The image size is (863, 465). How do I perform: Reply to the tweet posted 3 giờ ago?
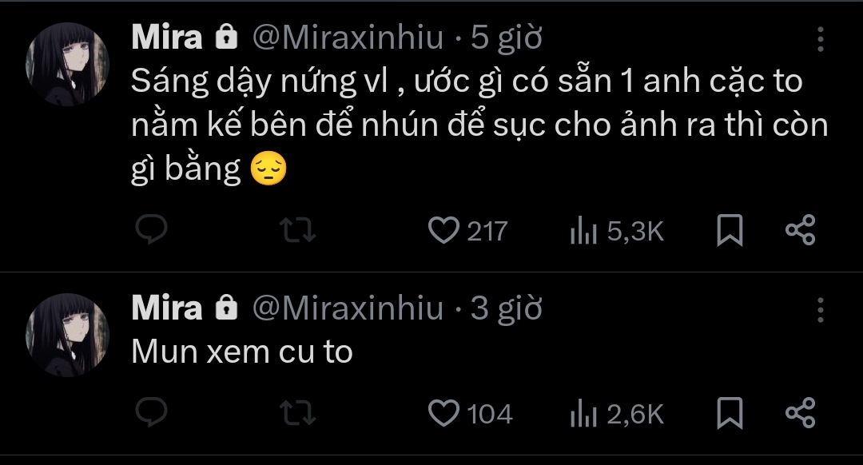click(149, 413)
